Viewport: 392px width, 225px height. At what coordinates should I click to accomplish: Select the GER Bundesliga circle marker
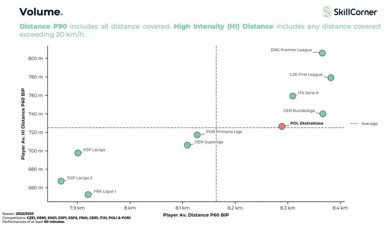tap(323, 114)
